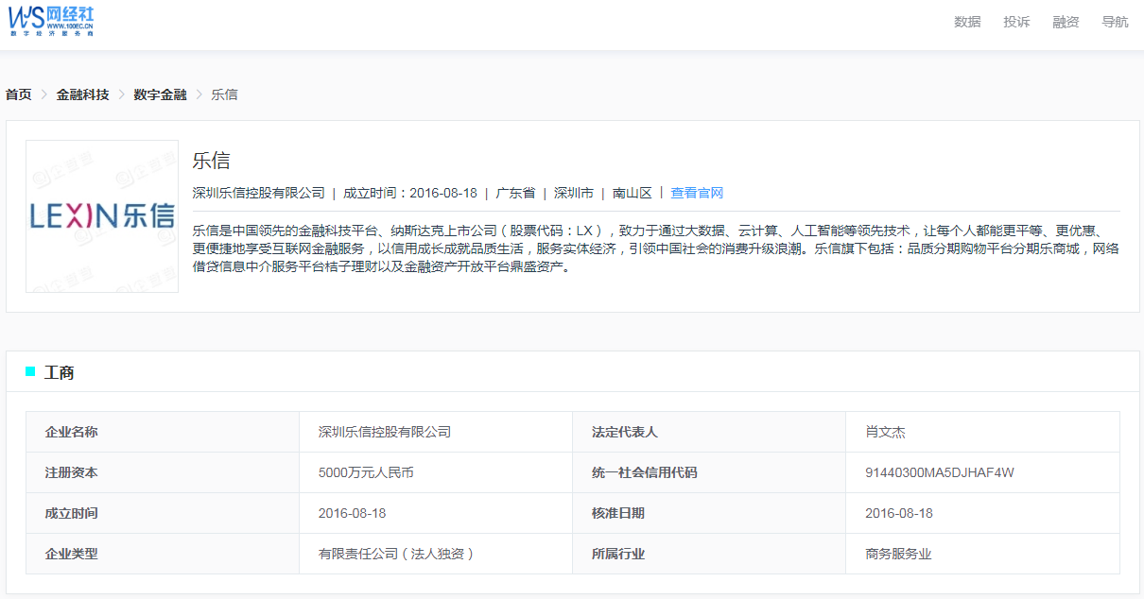Open the 数据 navigation menu
1144x599 pixels.
point(967,22)
